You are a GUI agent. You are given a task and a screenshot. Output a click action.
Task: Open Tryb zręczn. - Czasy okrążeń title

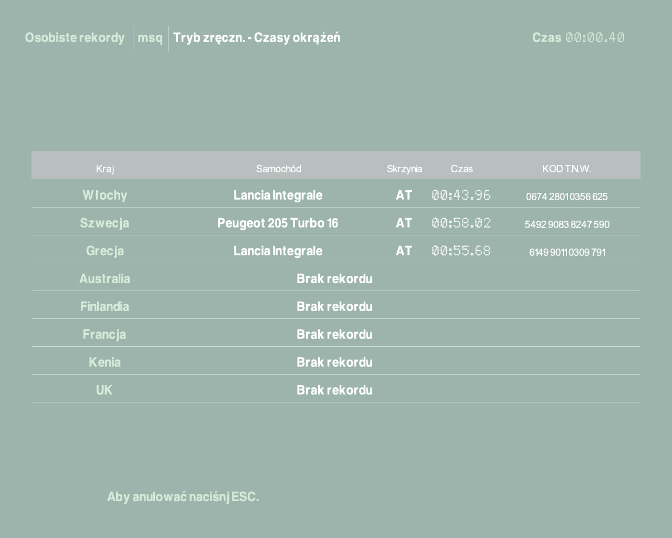coord(257,38)
